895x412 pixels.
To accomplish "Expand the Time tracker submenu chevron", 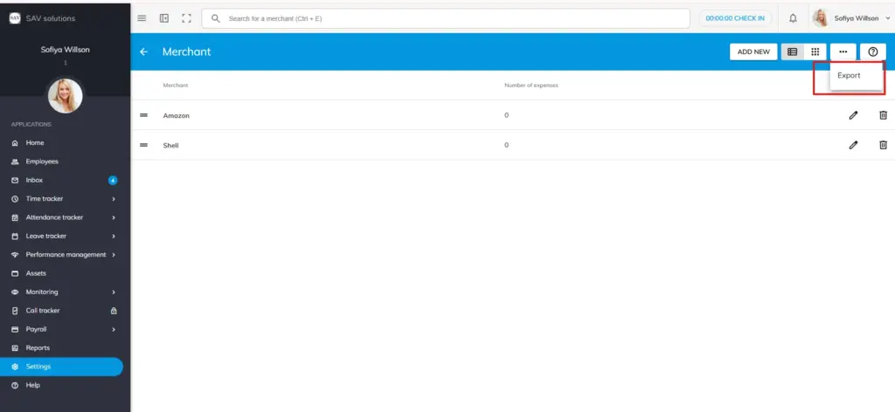I will click(114, 199).
